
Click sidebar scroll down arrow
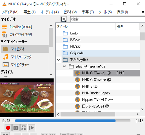point(51,74)
